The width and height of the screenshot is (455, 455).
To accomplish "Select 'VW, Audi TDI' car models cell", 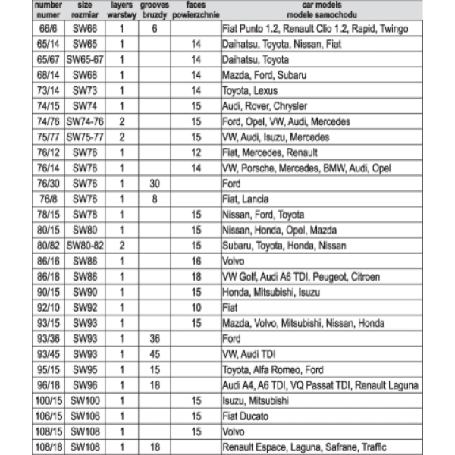I will 322,354.
